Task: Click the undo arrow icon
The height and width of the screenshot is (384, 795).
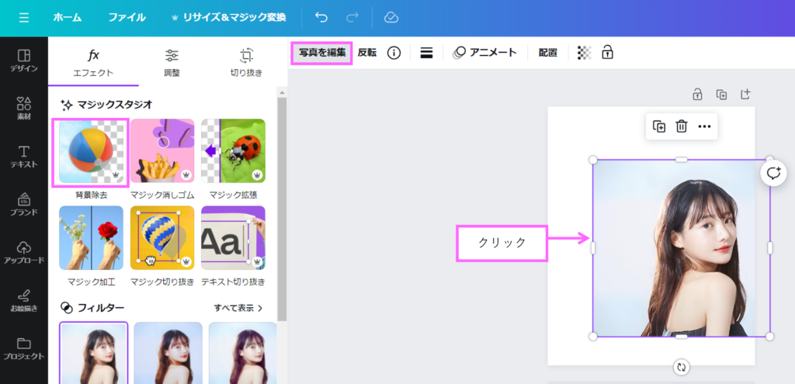Action: pos(321,17)
